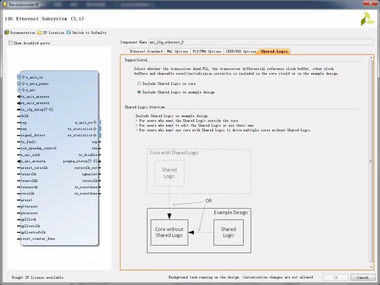Expand the s_axis_pause port interface
The width and height of the screenshot is (380, 285).
point(23,84)
